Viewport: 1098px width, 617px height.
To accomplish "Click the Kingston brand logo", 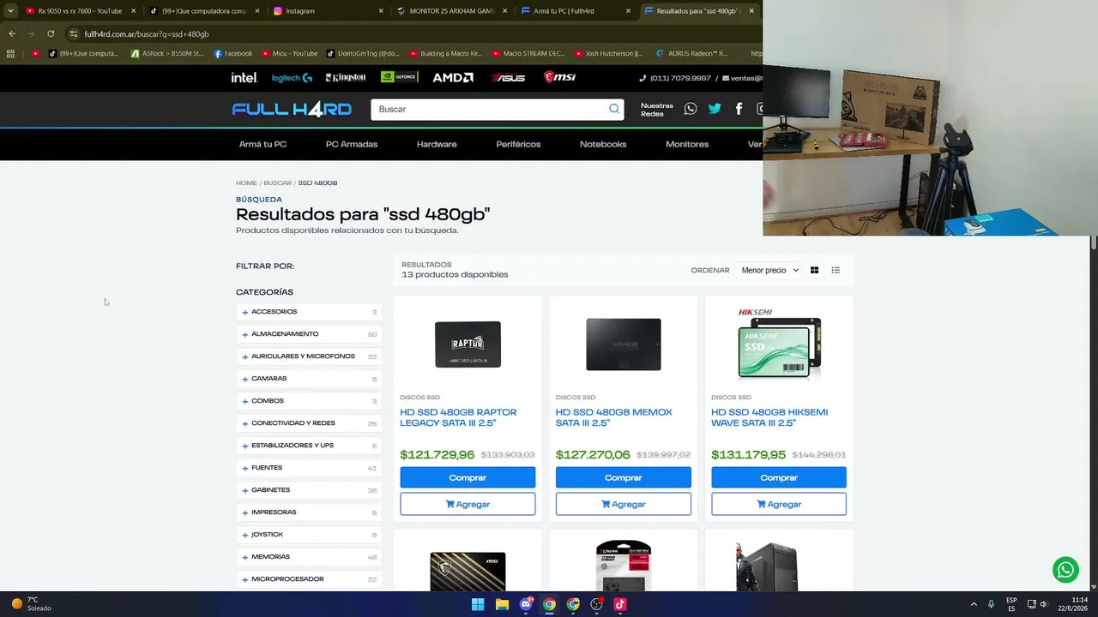I will coord(346,78).
